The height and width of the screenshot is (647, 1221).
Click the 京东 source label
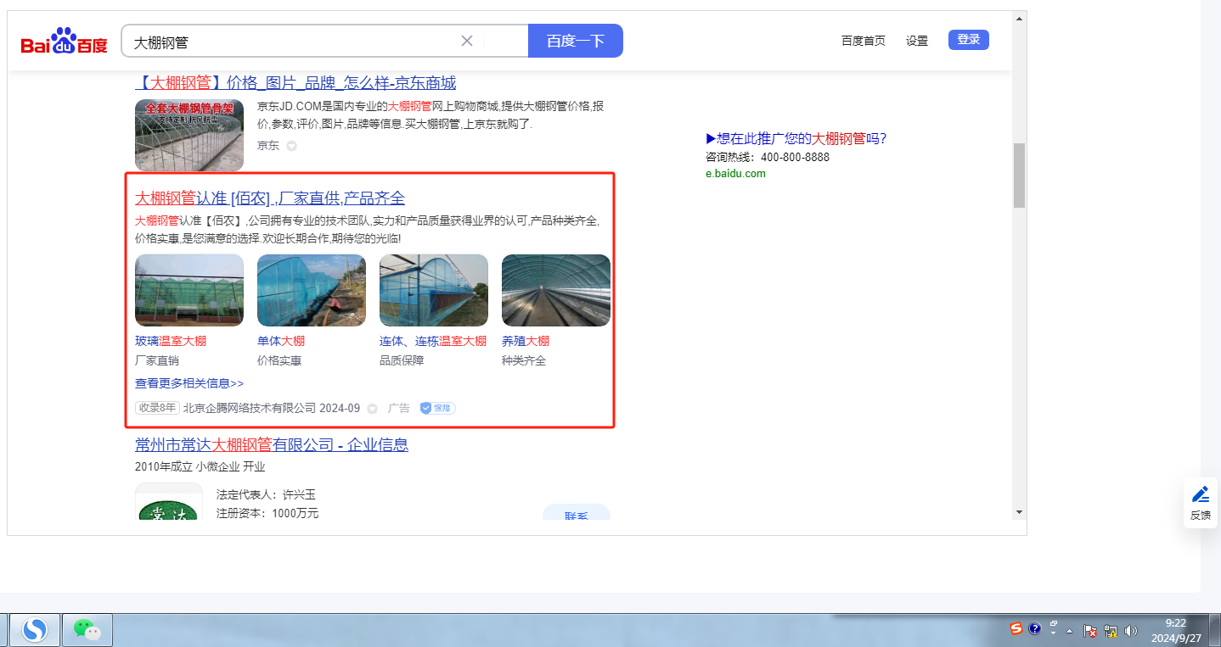click(268, 145)
